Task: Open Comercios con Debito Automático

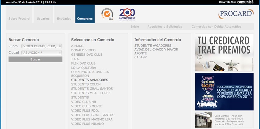Action: tap(216, 27)
